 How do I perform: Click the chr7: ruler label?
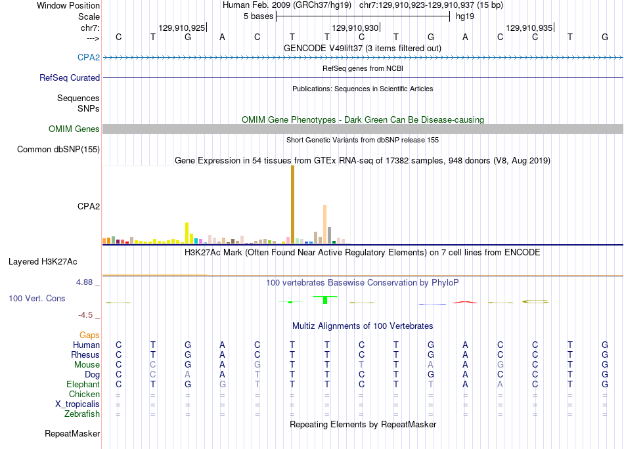90,28
